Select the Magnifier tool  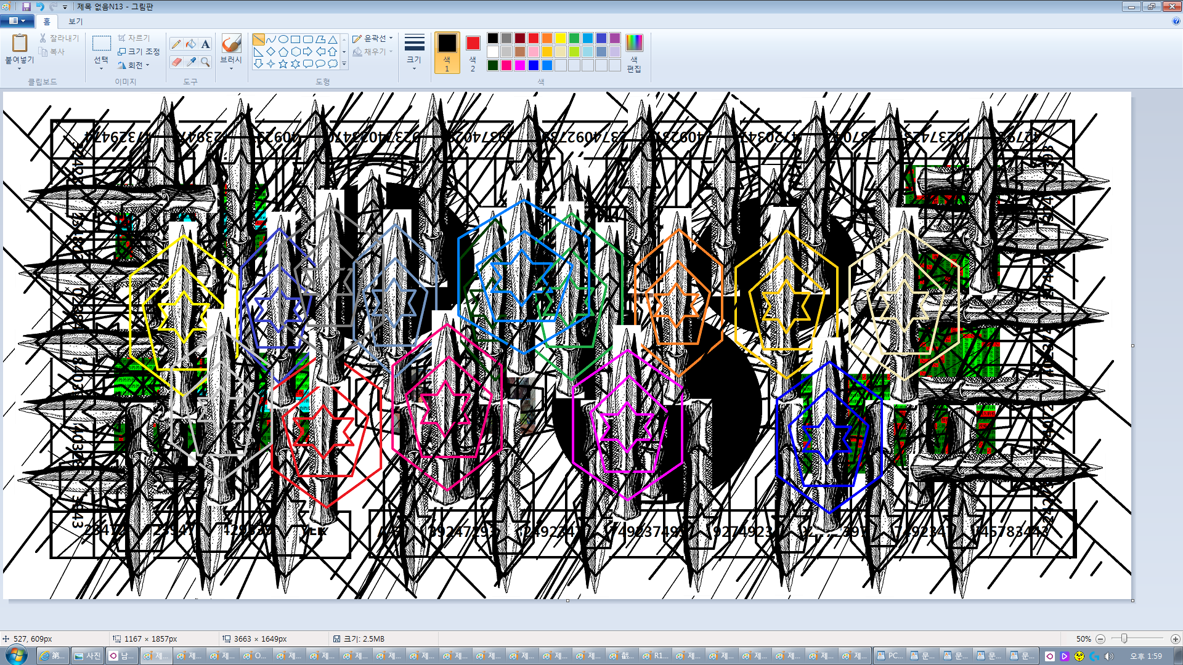(x=206, y=62)
